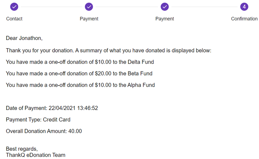This screenshot has height=159, width=259.
Task: Click the Overall Donation Amount line
Action: (44, 131)
